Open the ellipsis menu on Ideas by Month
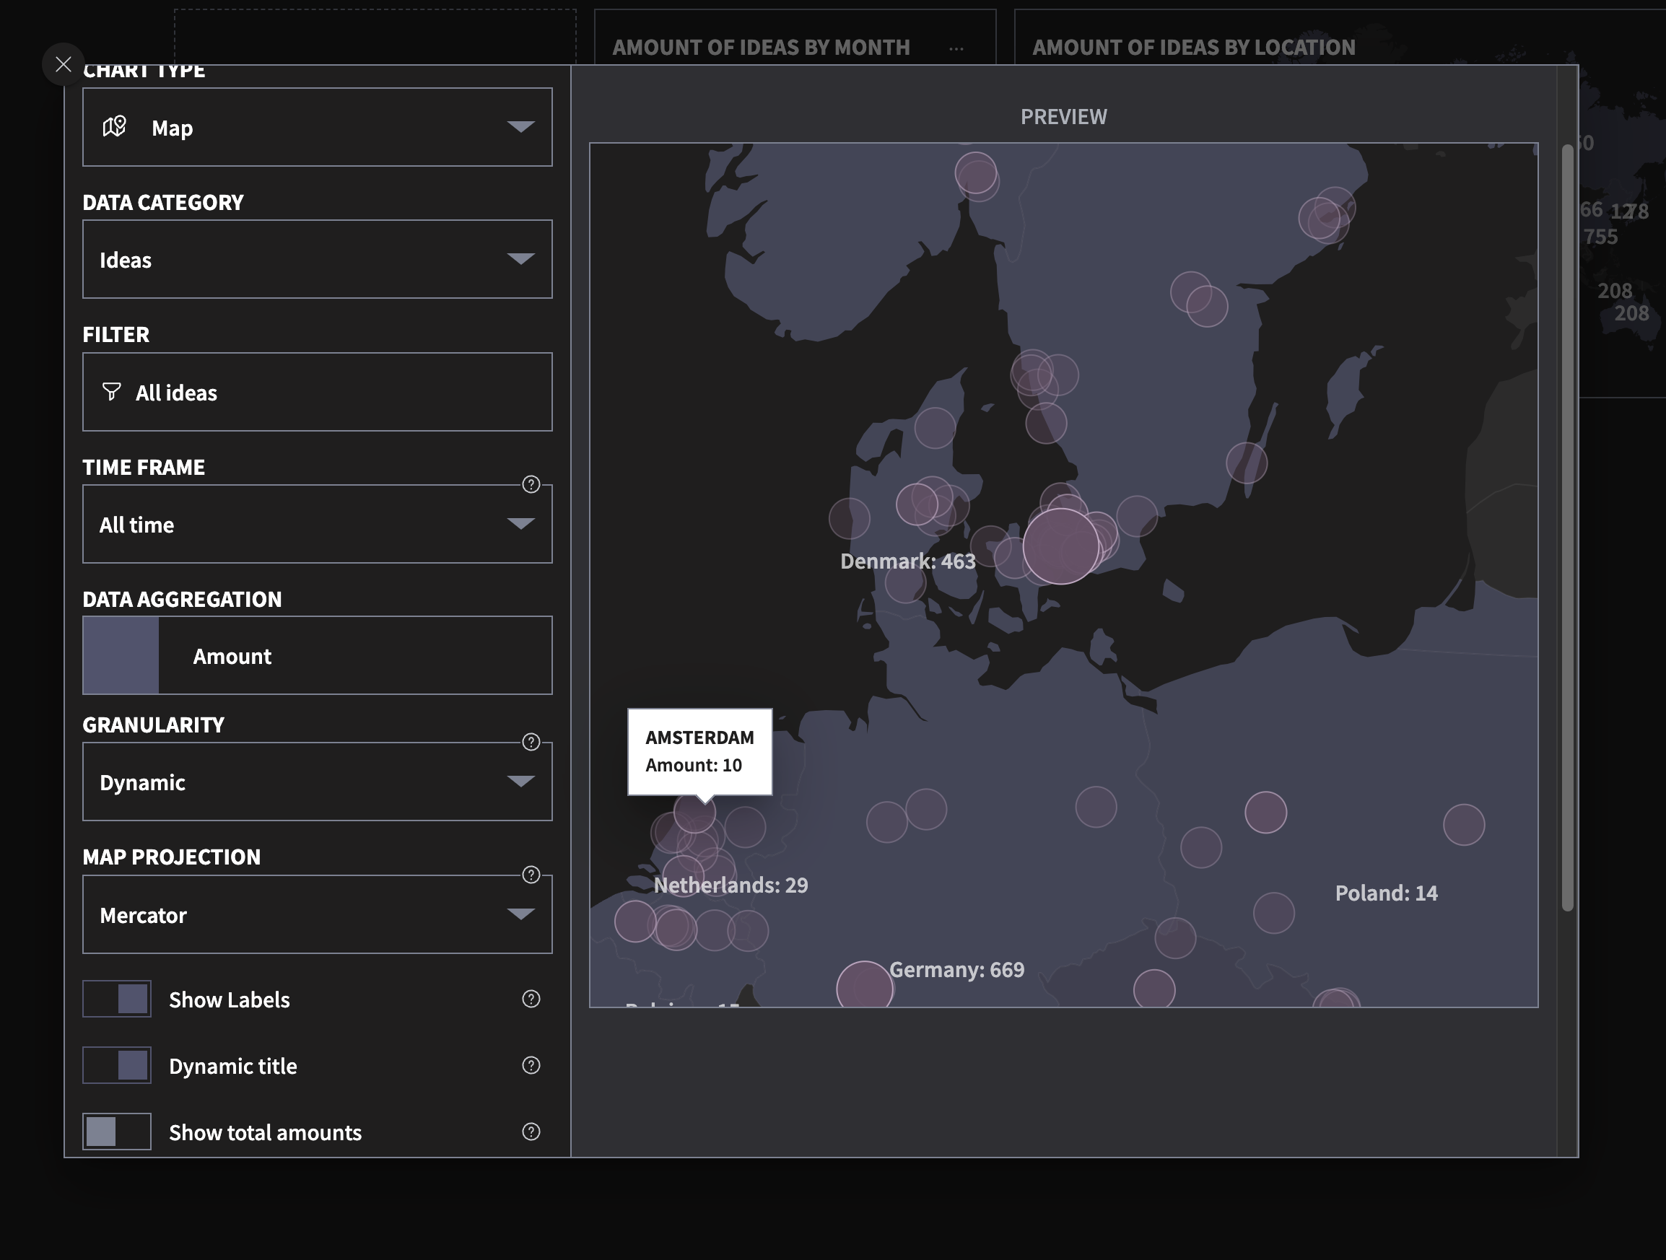The image size is (1666, 1260). (x=956, y=48)
